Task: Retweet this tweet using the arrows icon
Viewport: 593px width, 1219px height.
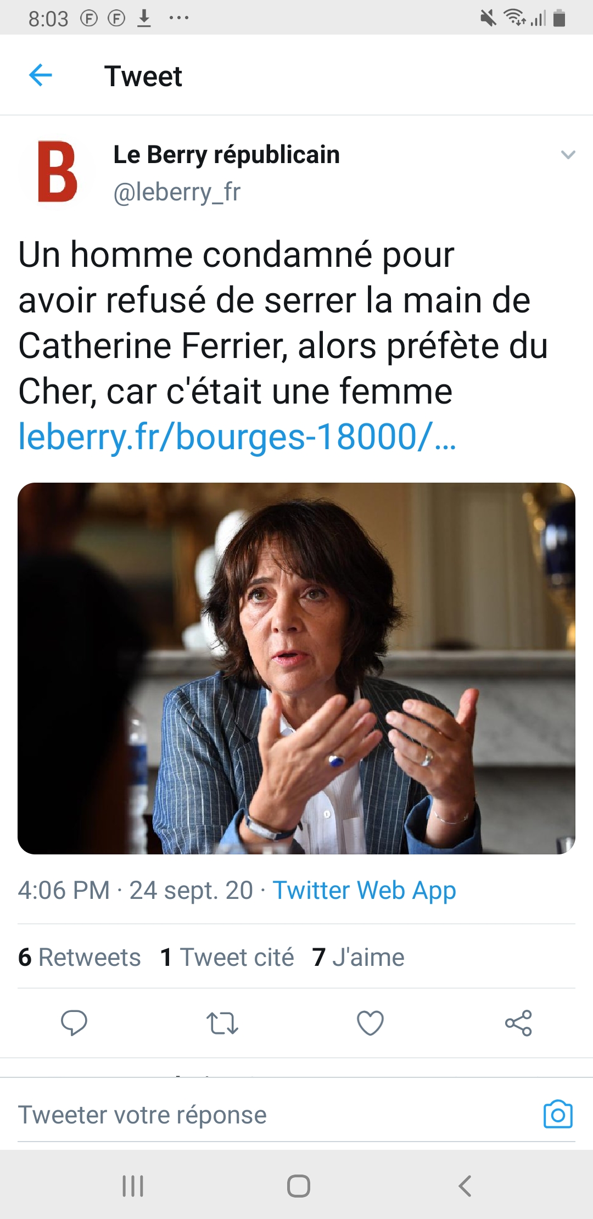Action: pos(222,1023)
